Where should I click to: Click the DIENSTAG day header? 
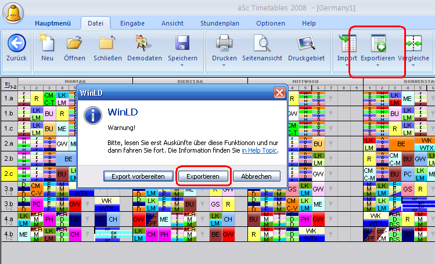[x=190, y=81]
